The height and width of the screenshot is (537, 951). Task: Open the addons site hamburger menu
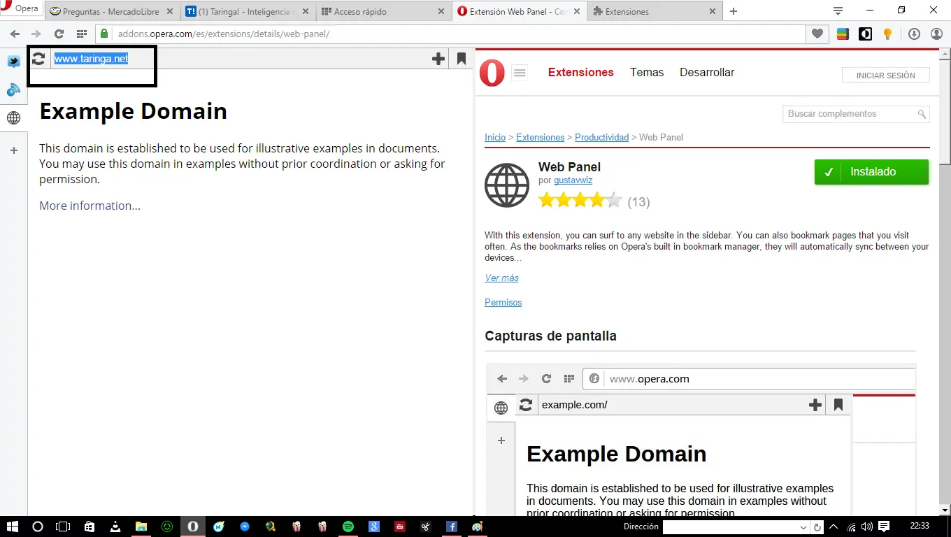tap(520, 72)
